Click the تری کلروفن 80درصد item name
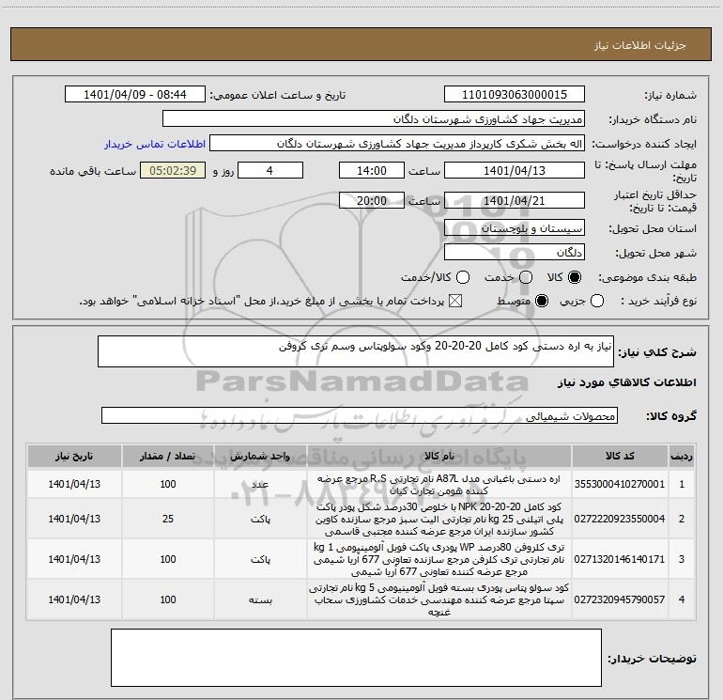The width and height of the screenshot is (723, 700). (439, 559)
